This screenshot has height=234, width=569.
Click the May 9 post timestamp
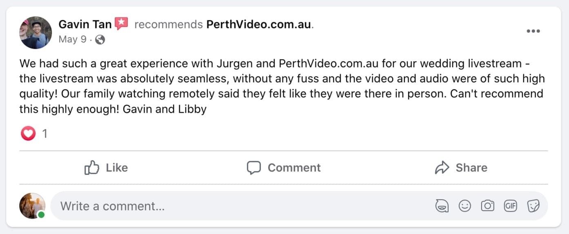[x=72, y=40]
